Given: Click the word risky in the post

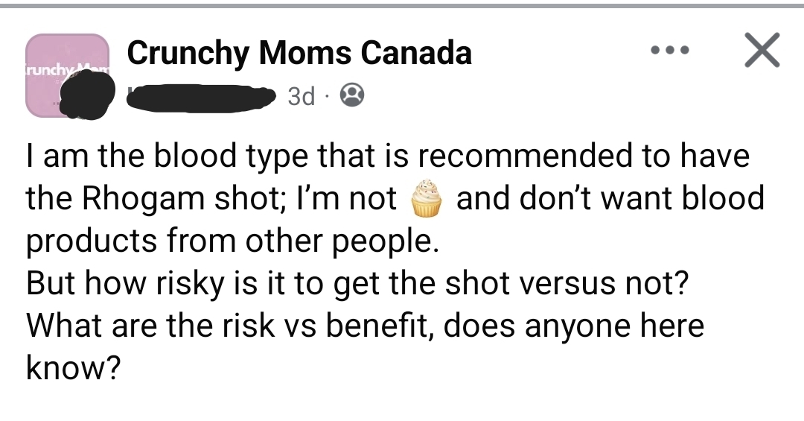Looking at the screenshot, I should point(186,284).
